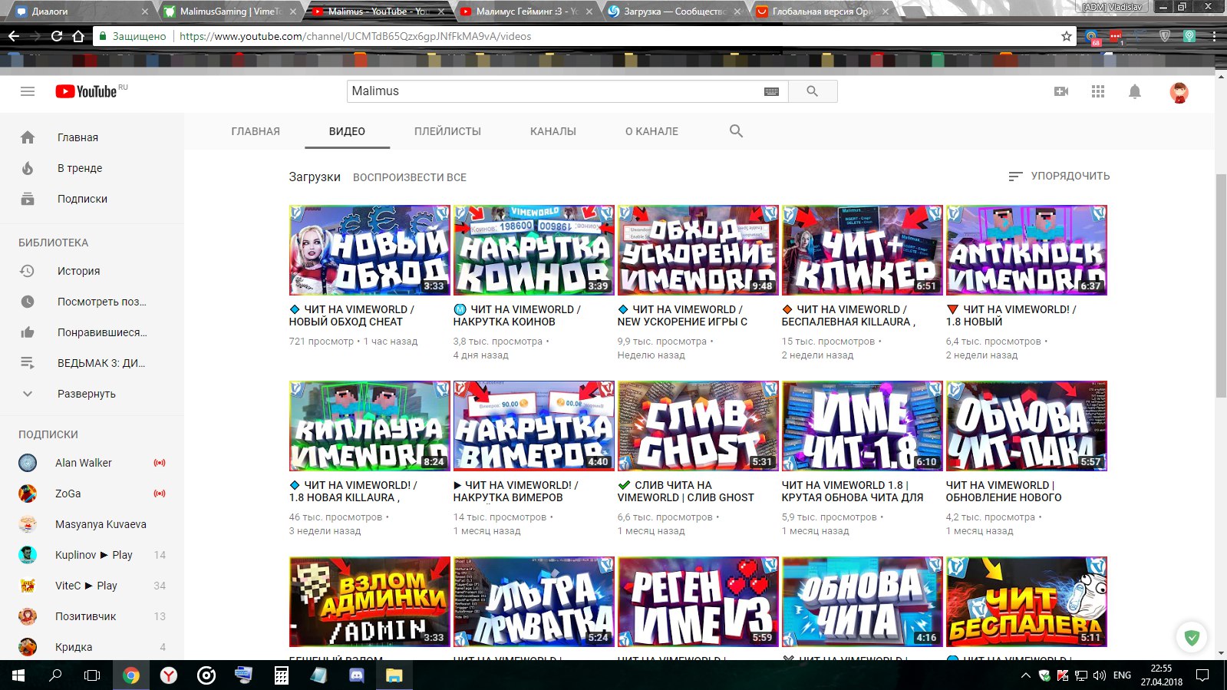Open the О КАНАЛЕ tab
1227x690 pixels.
pyautogui.click(x=651, y=131)
